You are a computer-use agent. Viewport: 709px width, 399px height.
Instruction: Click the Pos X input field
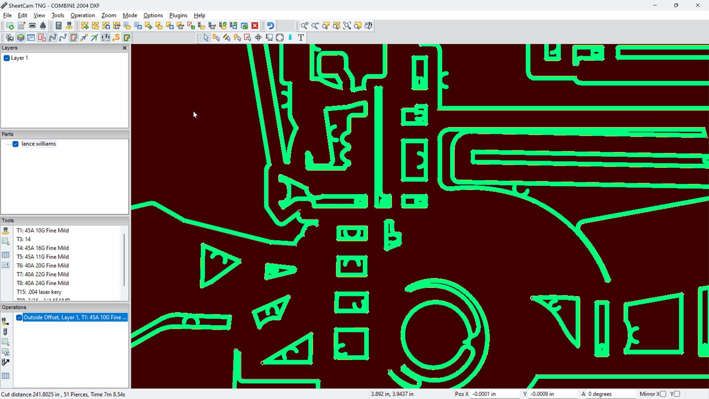pos(495,394)
